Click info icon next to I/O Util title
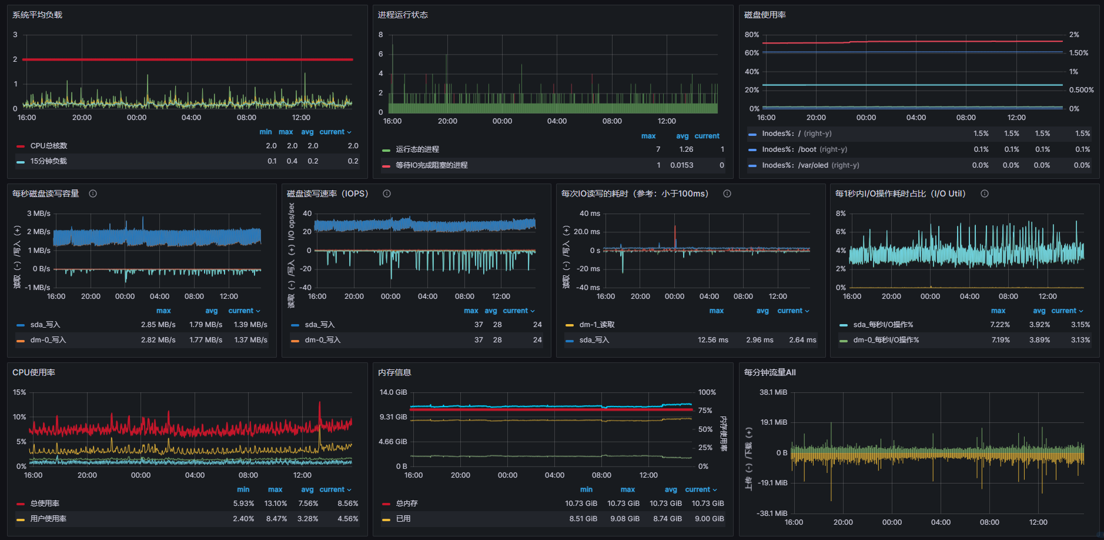 click(x=985, y=194)
